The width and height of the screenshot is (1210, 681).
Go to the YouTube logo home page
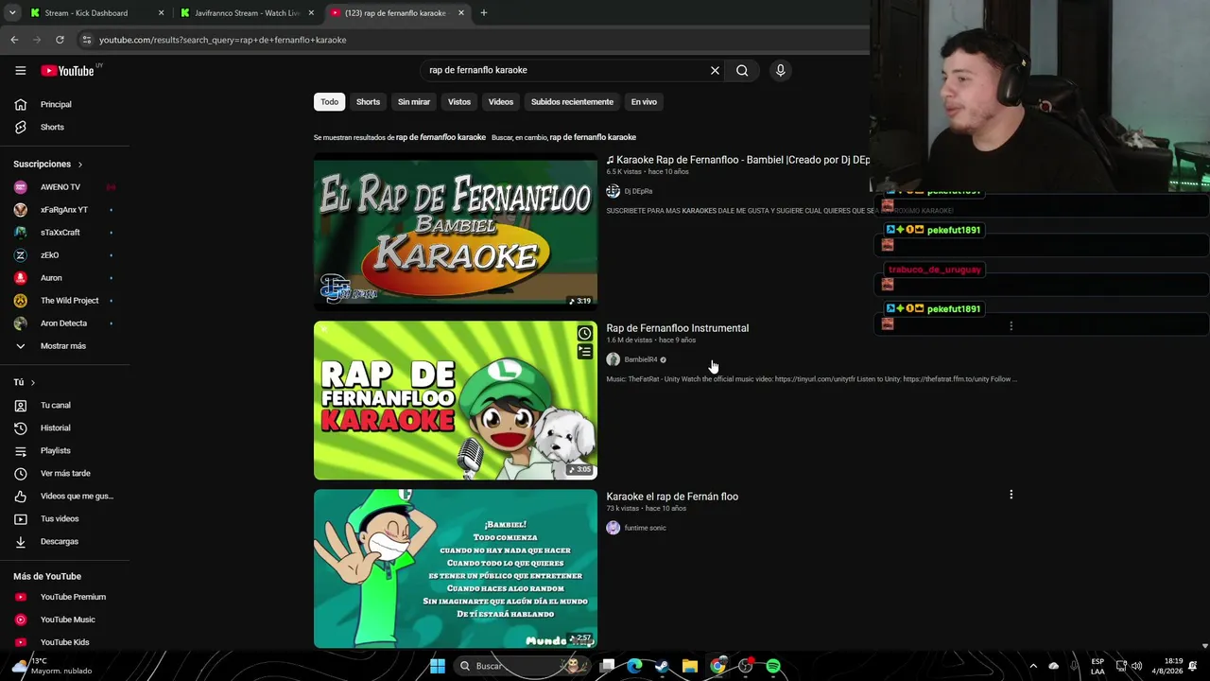click(x=67, y=70)
